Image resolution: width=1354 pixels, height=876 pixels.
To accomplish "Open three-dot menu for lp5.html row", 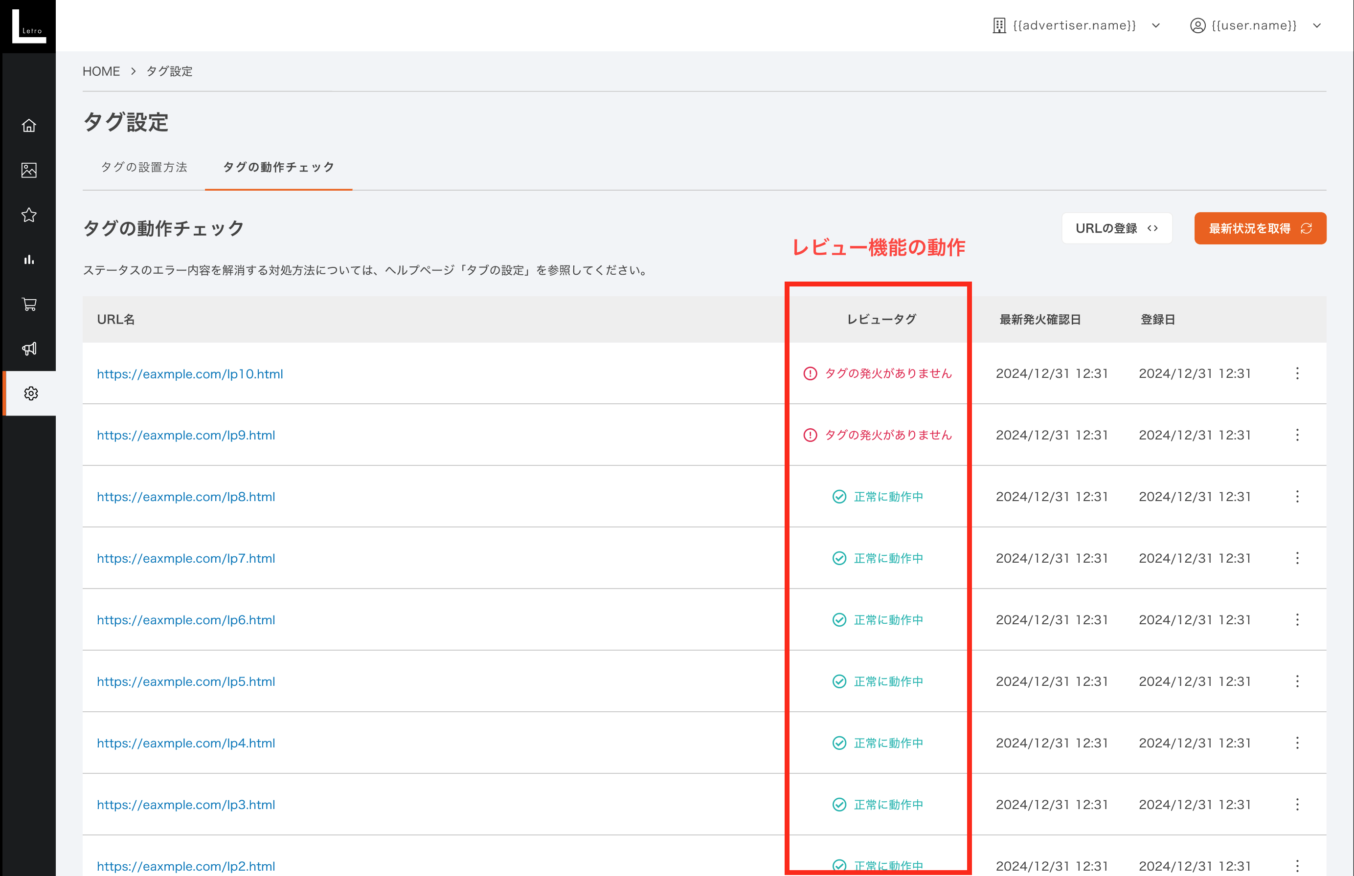I will 1297,681.
